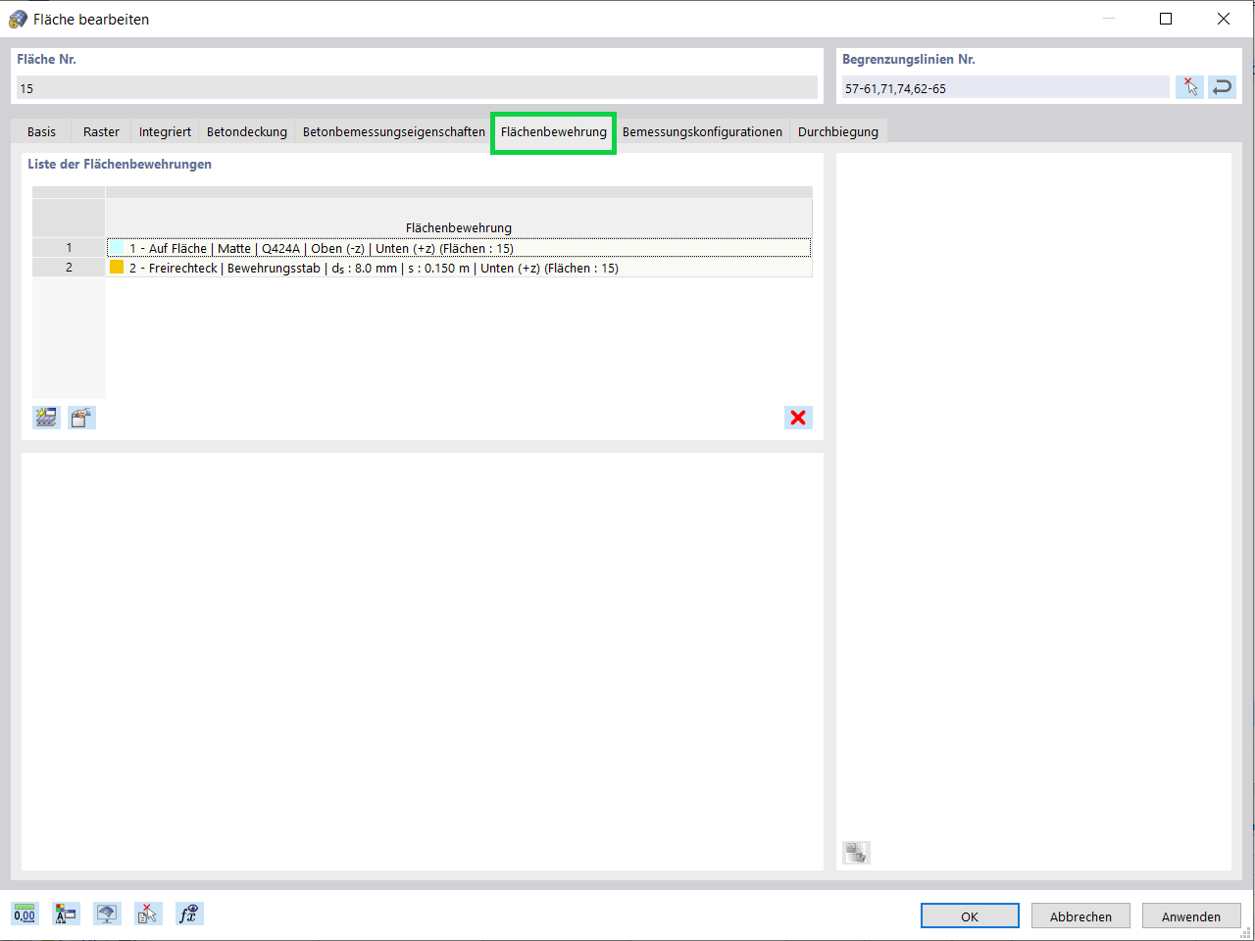Reverse the boundary lines order
Screen dimensions: 1255x941
click(1222, 87)
